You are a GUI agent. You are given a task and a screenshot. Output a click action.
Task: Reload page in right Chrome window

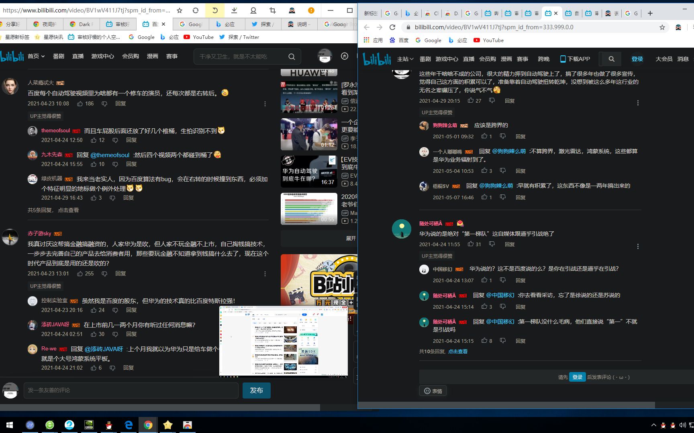(392, 27)
